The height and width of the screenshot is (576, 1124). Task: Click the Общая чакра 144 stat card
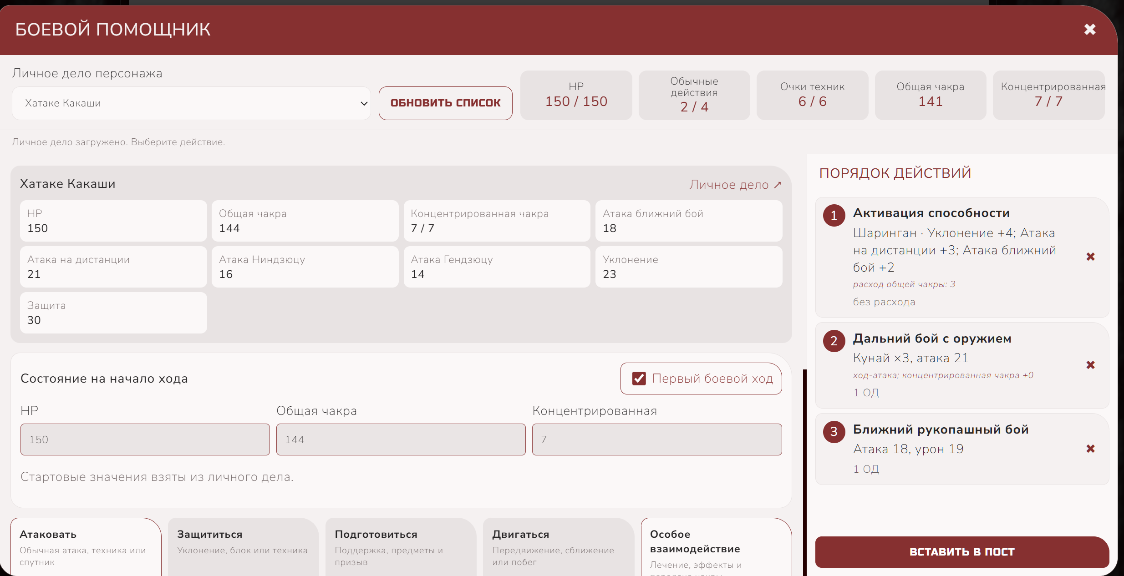click(x=305, y=221)
